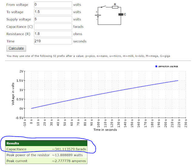
Task: Click the farads unit label
Action: click(x=78, y=27)
